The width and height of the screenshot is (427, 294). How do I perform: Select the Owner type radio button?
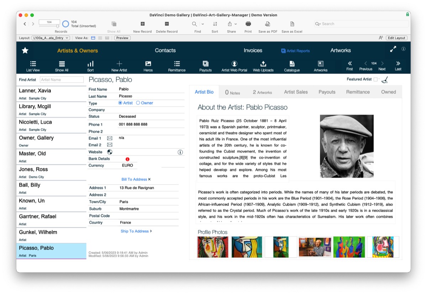pyautogui.click(x=138, y=103)
